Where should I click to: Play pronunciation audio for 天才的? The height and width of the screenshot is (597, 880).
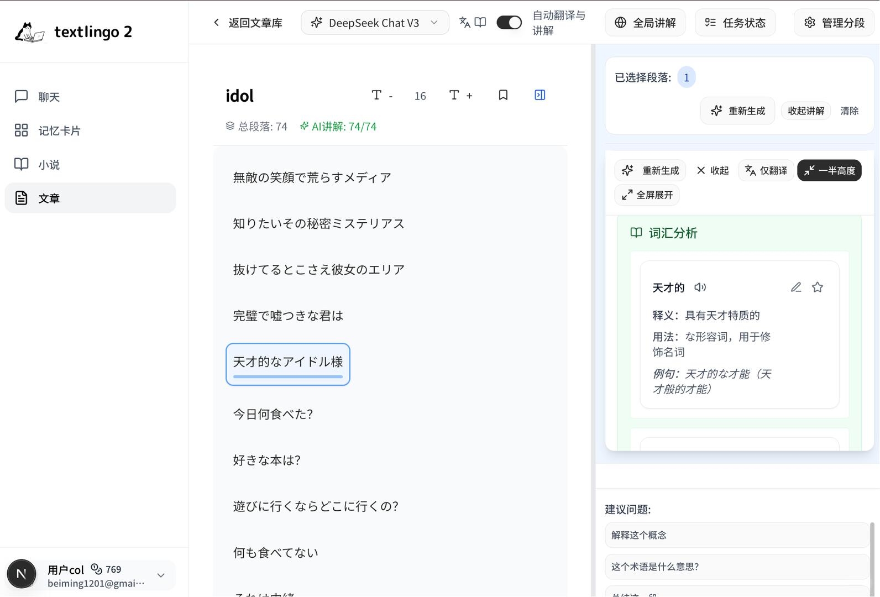[x=700, y=287]
